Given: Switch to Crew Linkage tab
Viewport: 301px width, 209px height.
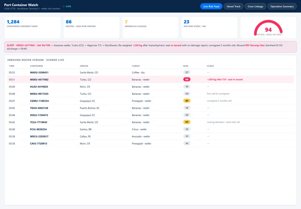Looking at the screenshot, I should [255, 6].
